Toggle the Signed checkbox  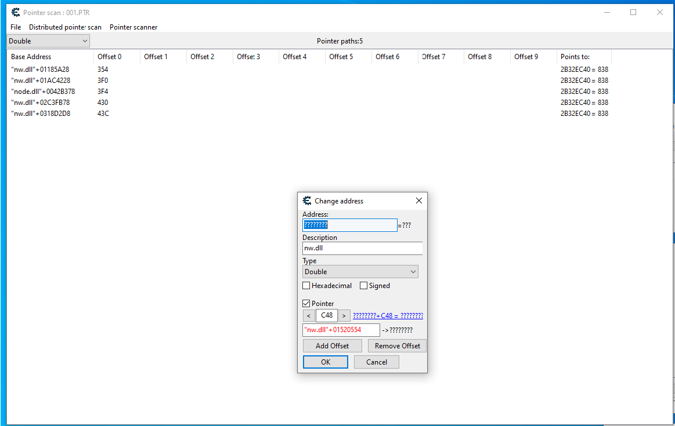tap(364, 286)
